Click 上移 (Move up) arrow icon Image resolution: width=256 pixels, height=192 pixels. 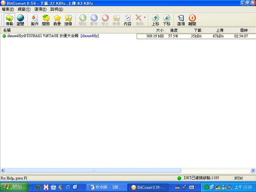pos(155,20)
